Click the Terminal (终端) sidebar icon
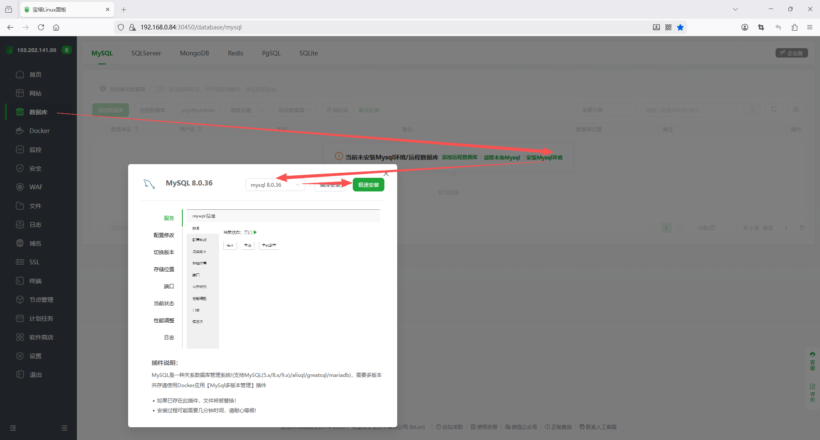This screenshot has height=440, width=820. click(20, 281)
